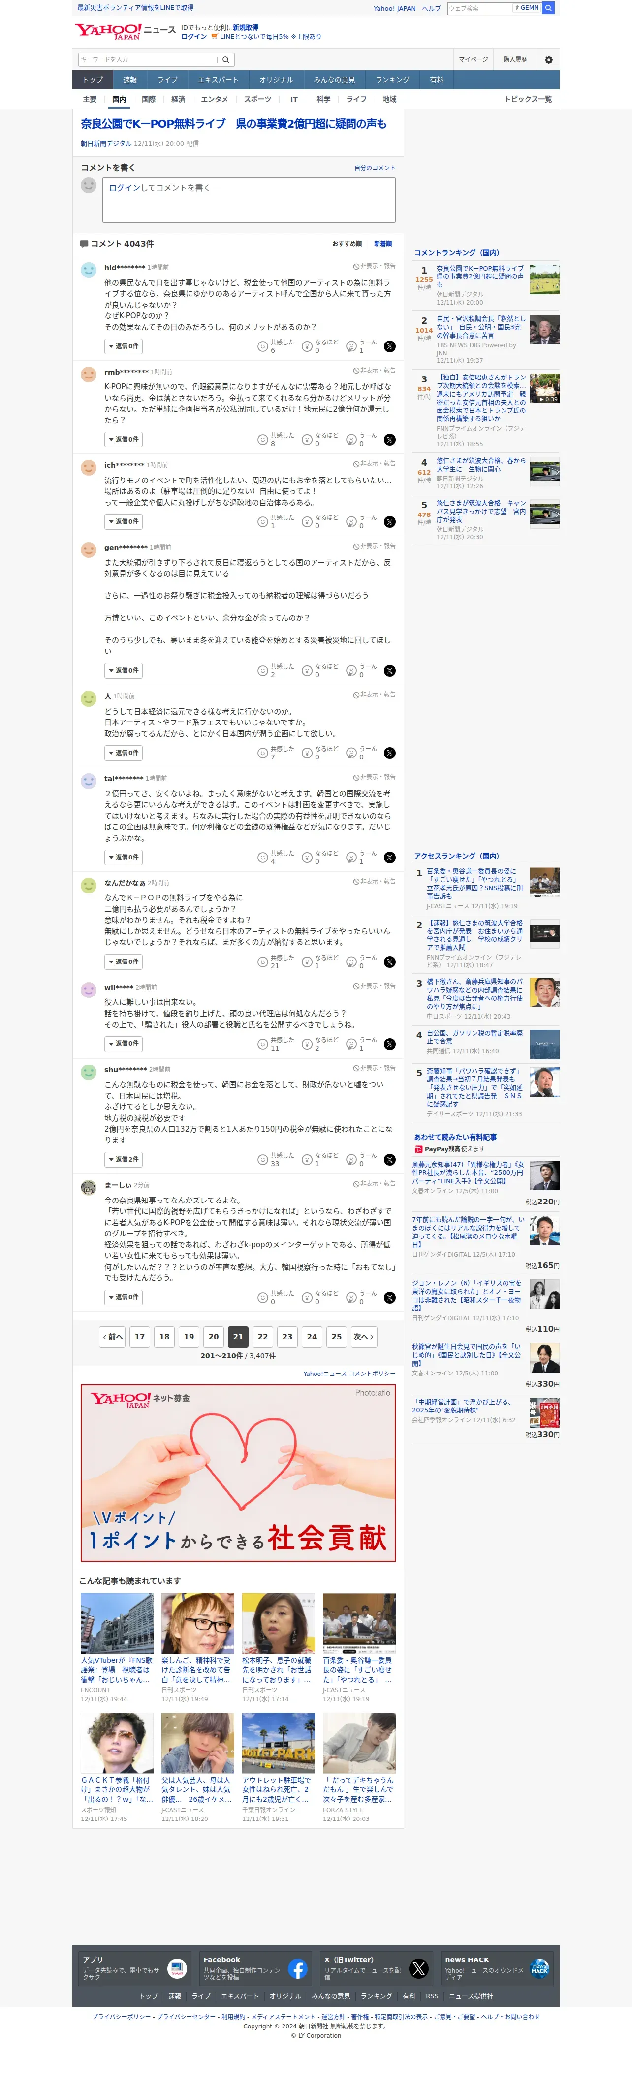
Task: Select the 経済 category tab
Action: click(x=178, y=99)
